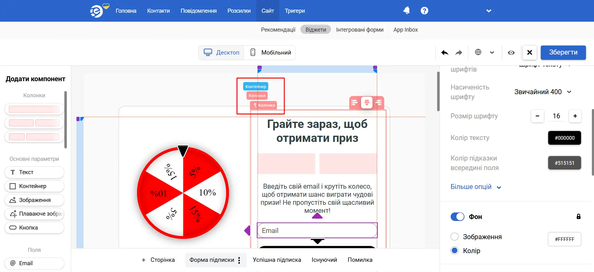The image size is (594, 272).
Task: Switch to Існуючий page
Action: [324, 260]
